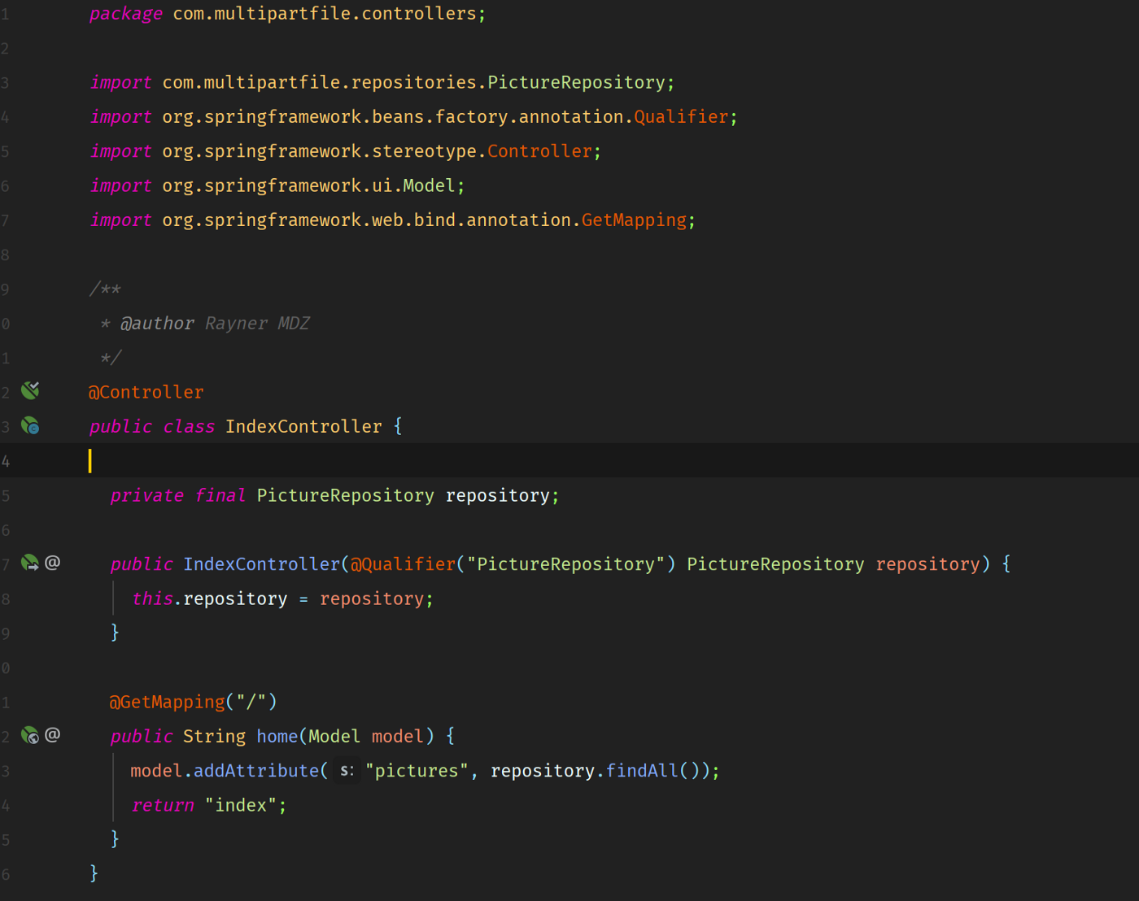This screenshot has width=1139, height=901.
Task: Click the request mapping globe icon beside home method
Action: 30,735
